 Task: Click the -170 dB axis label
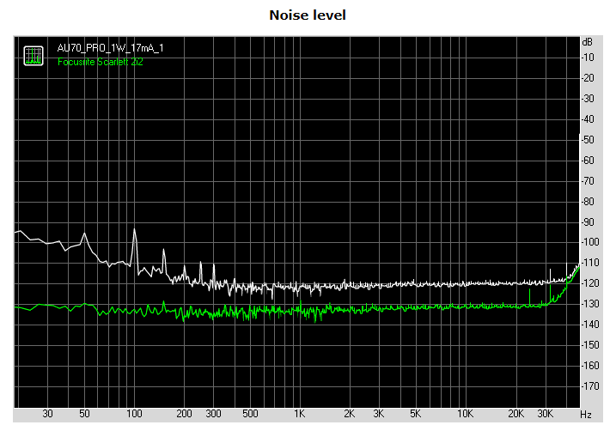click(590, 386)
